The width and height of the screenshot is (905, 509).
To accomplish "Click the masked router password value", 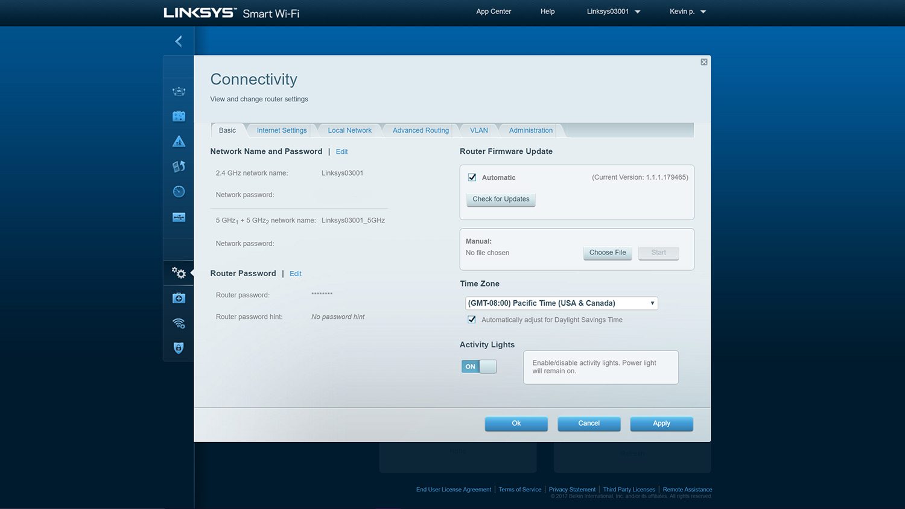I will coord(322,294).
